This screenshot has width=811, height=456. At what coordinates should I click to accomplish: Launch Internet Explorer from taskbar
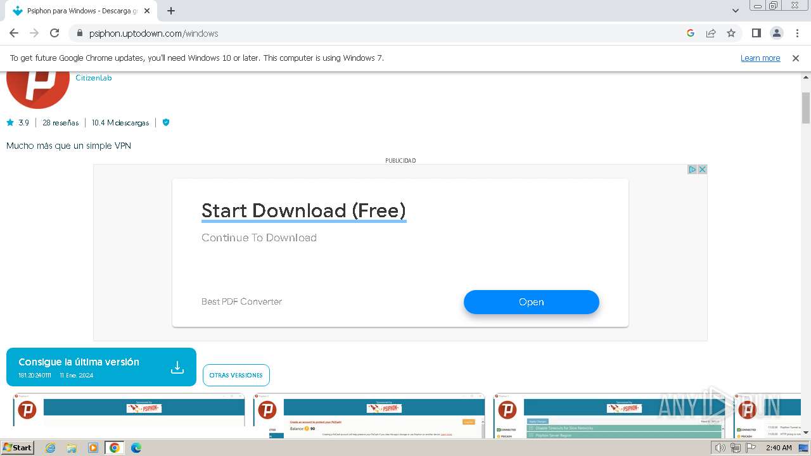[50, 448]
